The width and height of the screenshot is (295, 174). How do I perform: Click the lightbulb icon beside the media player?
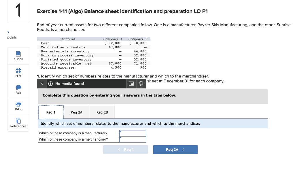(141, 84)
